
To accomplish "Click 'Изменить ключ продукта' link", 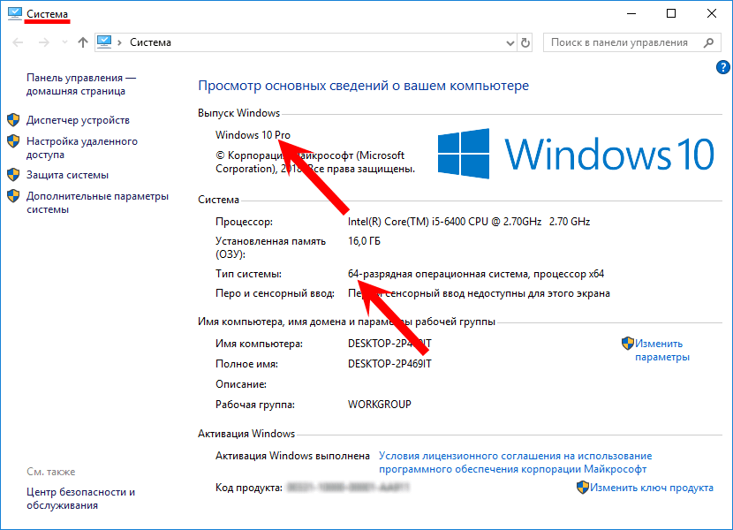I will pos(652,488).
